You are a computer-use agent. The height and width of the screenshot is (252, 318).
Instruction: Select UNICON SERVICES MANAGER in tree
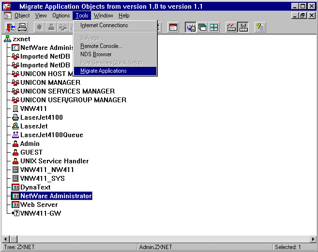click(63, 91)
